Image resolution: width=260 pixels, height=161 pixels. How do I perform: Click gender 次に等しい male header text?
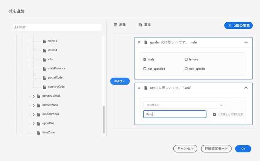pos(173,42)
